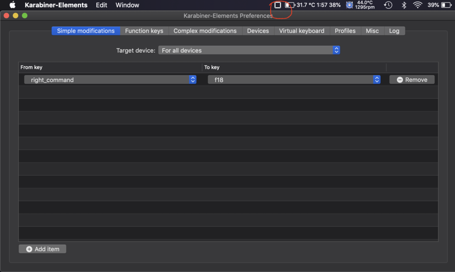Screen dimensions: 455x272
Task: Open the Window menu
Action: 127,5
